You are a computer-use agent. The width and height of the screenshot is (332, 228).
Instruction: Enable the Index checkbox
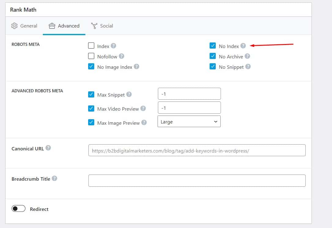91,46
